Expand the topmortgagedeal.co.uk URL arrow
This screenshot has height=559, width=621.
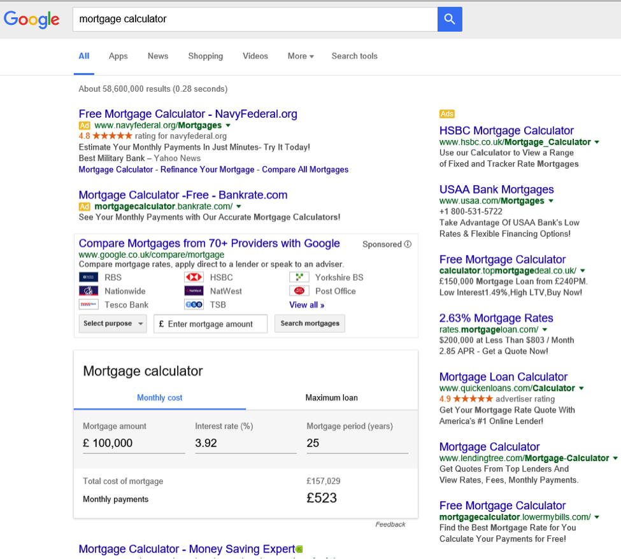583,271
